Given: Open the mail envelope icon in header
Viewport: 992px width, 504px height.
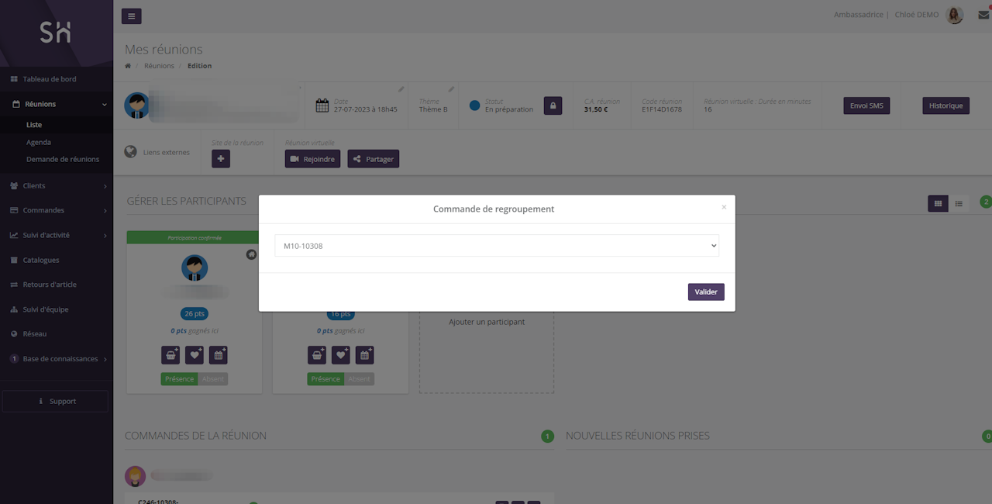Looking at the screenshot, I should 983,15.
